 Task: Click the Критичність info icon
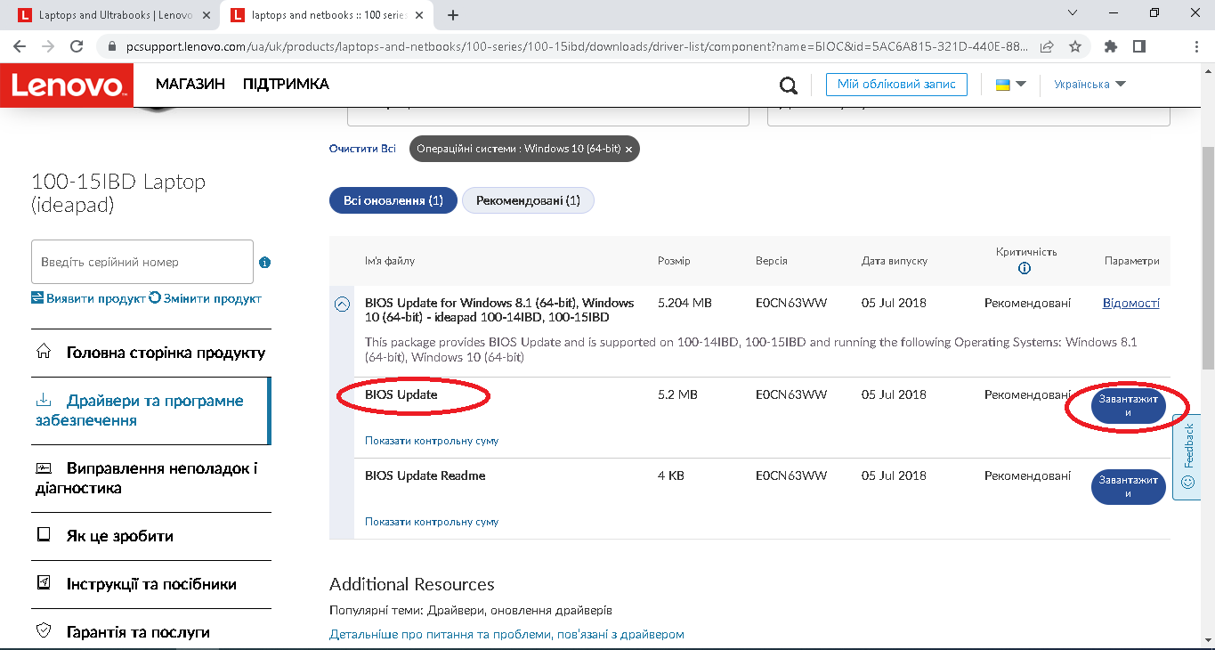(1025, 268)
